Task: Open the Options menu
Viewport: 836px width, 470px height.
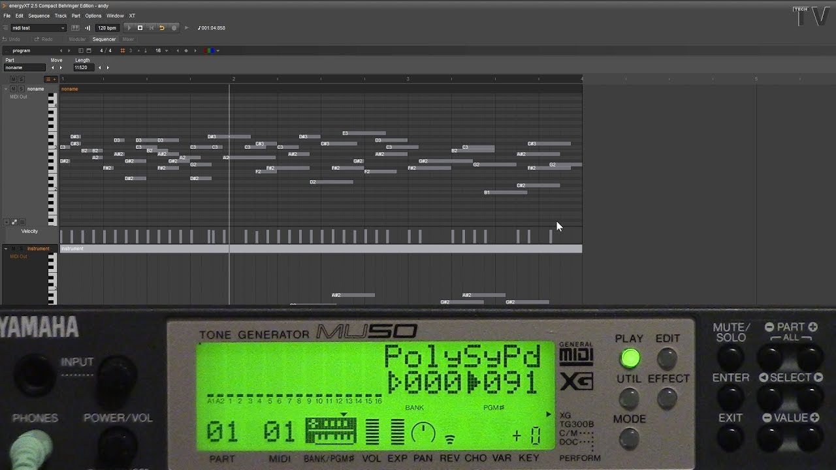Action: coord(93,15)
